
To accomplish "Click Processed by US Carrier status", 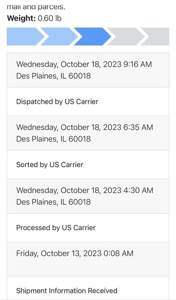I will click(88, 228).
